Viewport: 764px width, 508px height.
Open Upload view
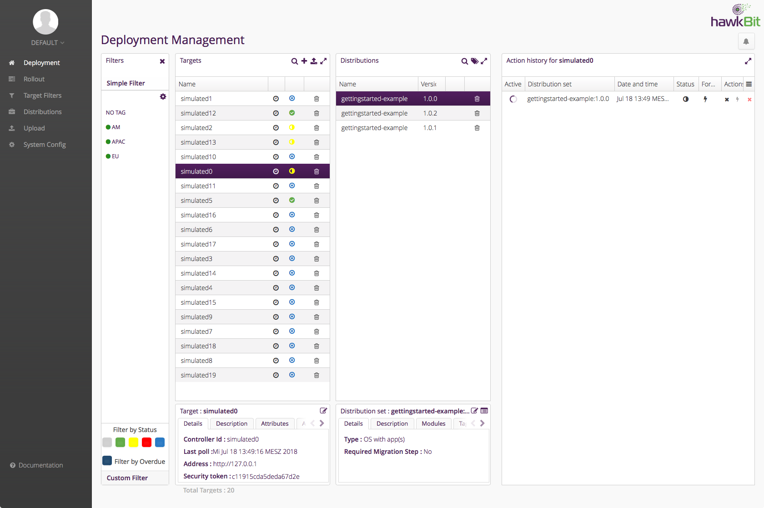[x=34, y=128]
